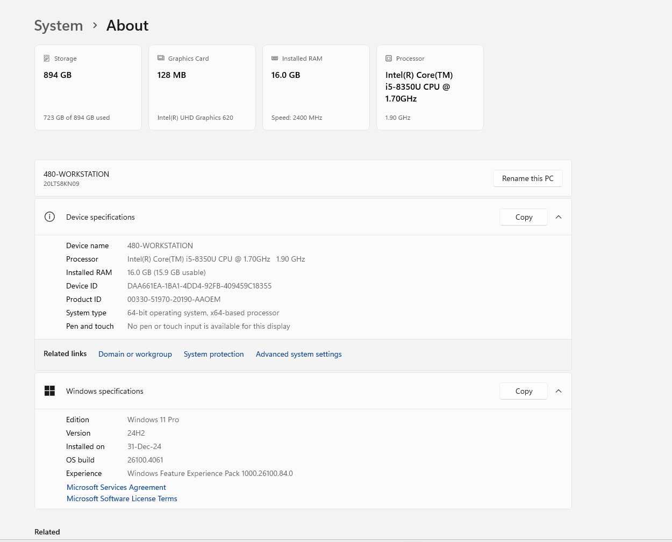Viewport: 672px width, 542px height.
Task: Open the Storage 894 GB card
Action: coord(88,88)
